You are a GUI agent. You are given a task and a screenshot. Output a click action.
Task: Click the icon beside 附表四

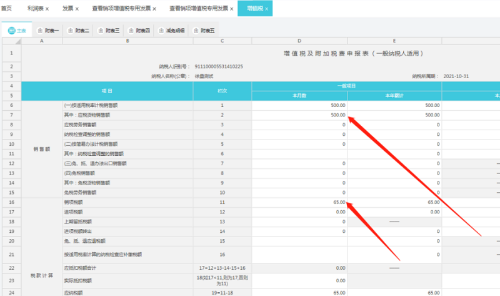click(131, 31)
